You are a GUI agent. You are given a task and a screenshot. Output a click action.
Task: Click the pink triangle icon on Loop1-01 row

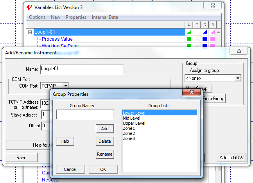tap(212, 32)
